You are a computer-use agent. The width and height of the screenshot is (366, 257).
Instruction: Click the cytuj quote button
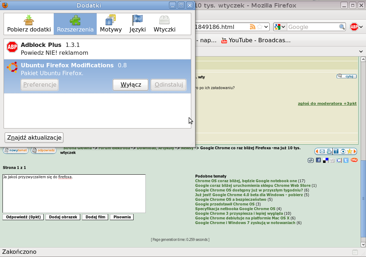tap(347, 76)
